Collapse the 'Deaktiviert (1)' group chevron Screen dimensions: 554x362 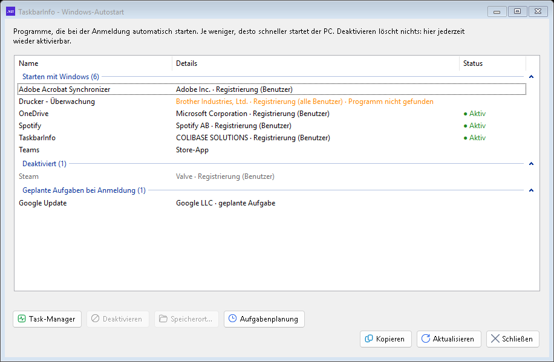tap(531, 164)
